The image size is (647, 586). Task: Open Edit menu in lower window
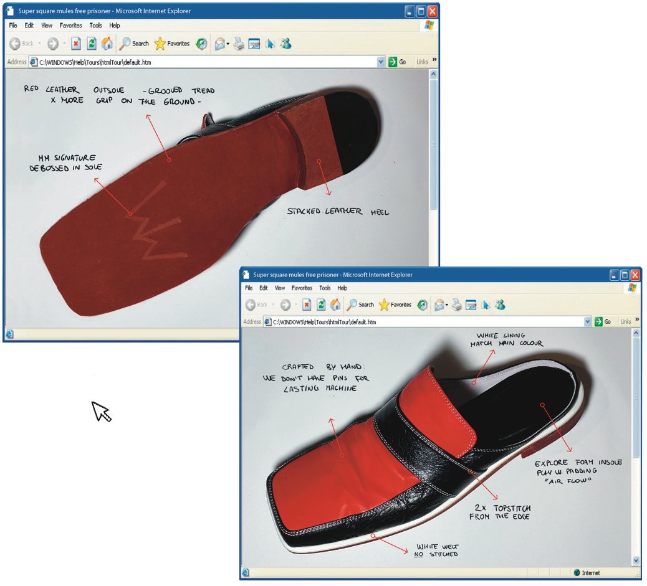pyautogui.click(x=263, y=288)
